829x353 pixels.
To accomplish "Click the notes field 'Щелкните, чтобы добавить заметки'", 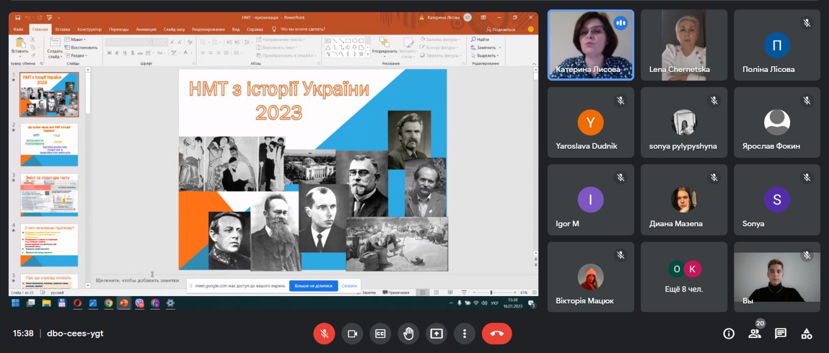I will point(137,280).
